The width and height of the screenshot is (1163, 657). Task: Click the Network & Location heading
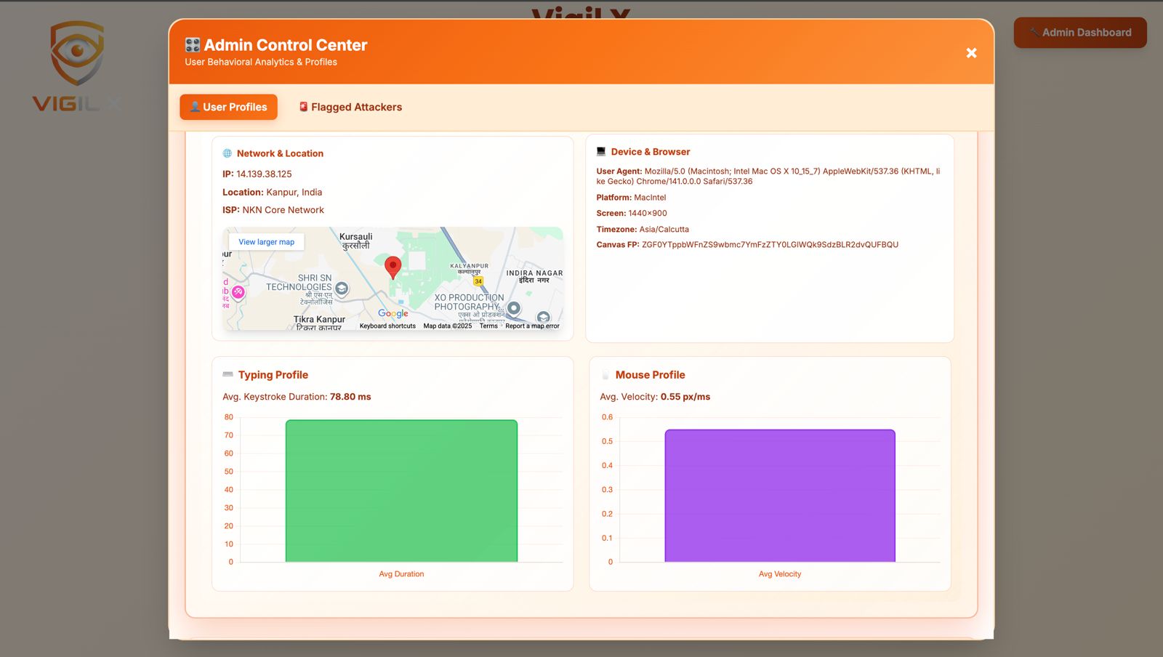(280, 153)
